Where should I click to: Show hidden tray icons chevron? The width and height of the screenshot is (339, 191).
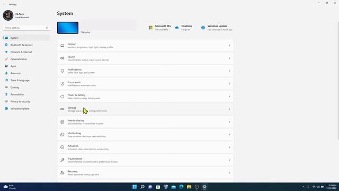click(303, 187)
